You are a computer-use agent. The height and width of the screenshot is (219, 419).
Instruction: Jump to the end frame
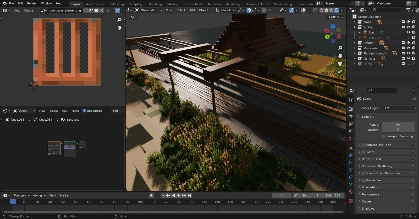click(189, 195)
